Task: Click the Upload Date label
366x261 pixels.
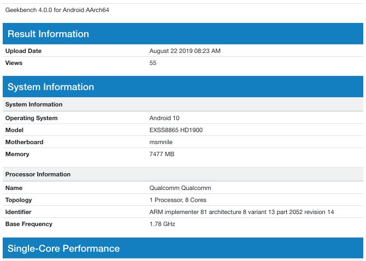Action: (23, 51)
